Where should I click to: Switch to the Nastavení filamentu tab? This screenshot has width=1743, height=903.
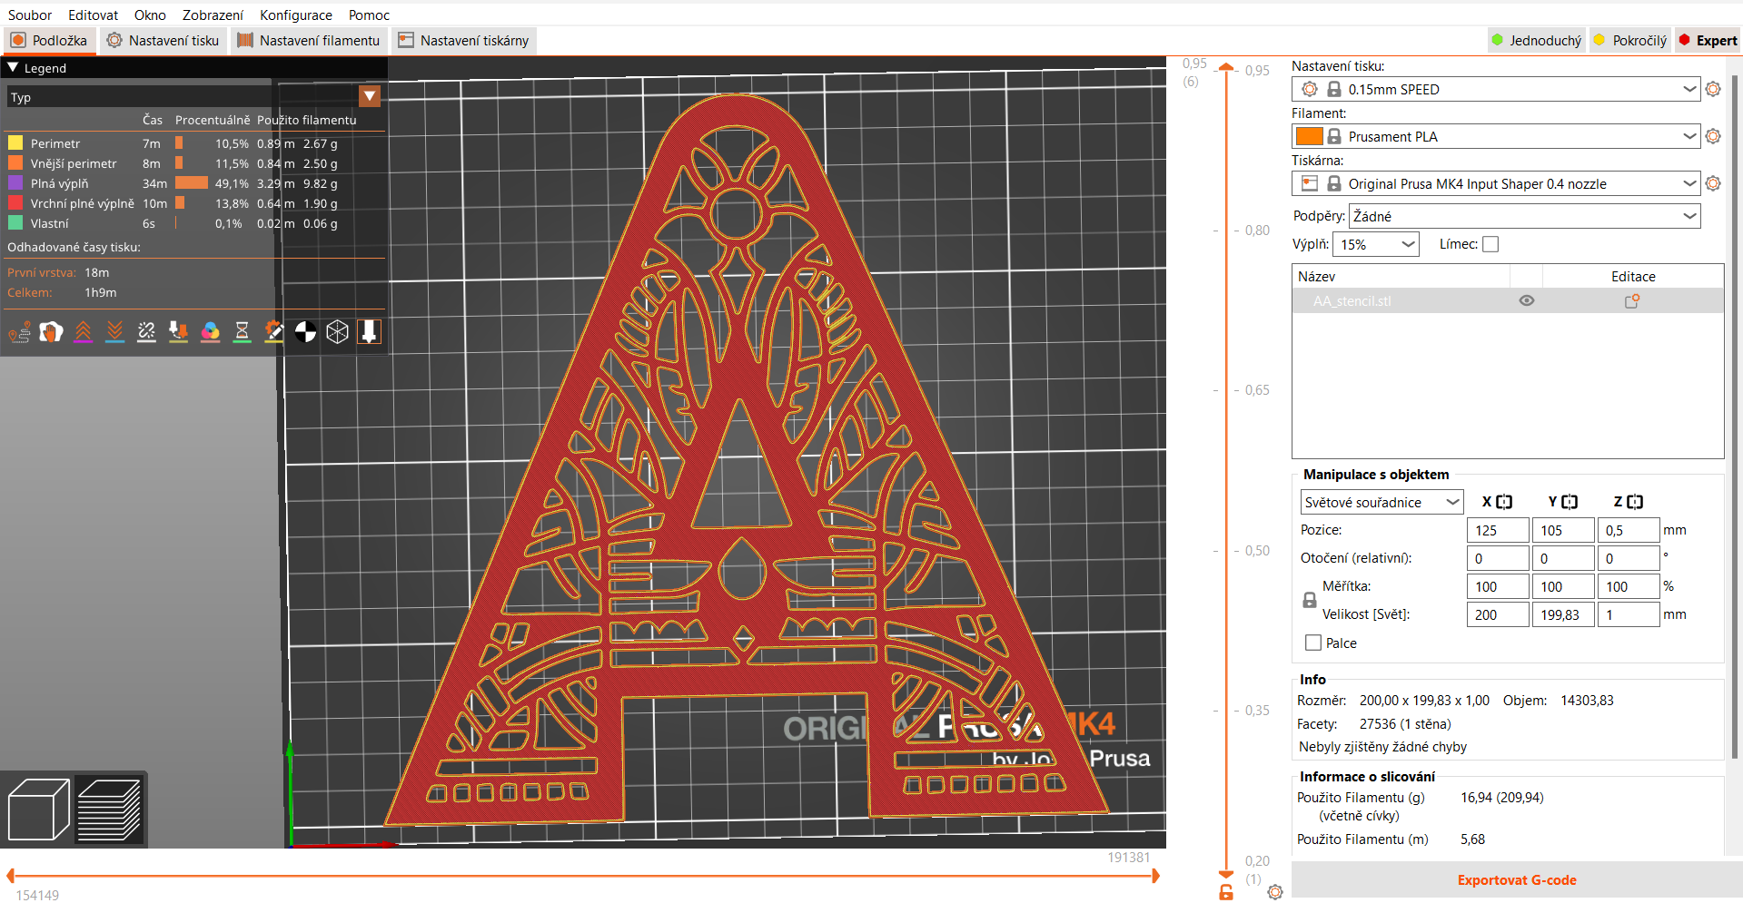pyautogui.click(x=309, y=40)
